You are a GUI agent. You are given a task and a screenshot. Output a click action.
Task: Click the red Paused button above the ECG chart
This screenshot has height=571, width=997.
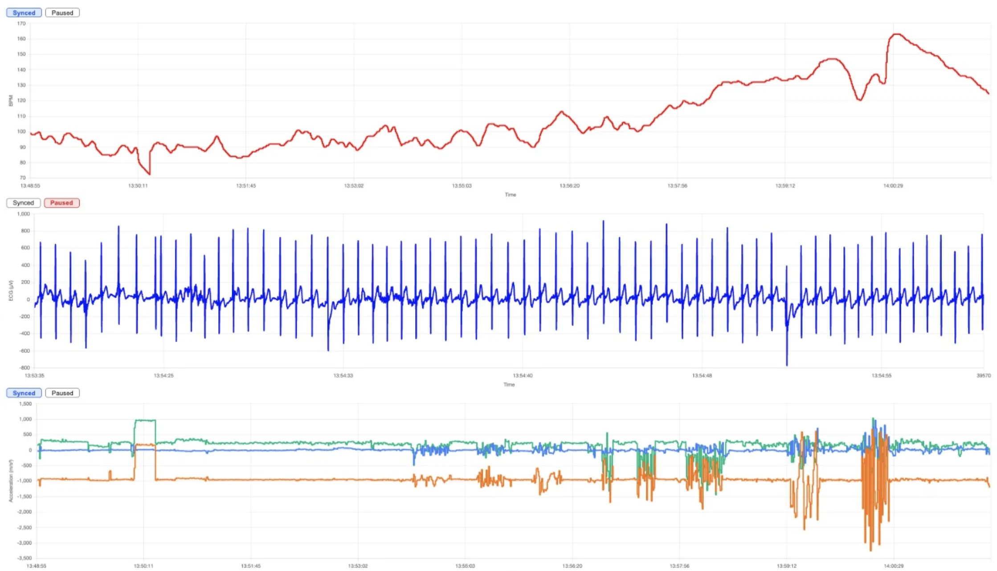[61, 203]
